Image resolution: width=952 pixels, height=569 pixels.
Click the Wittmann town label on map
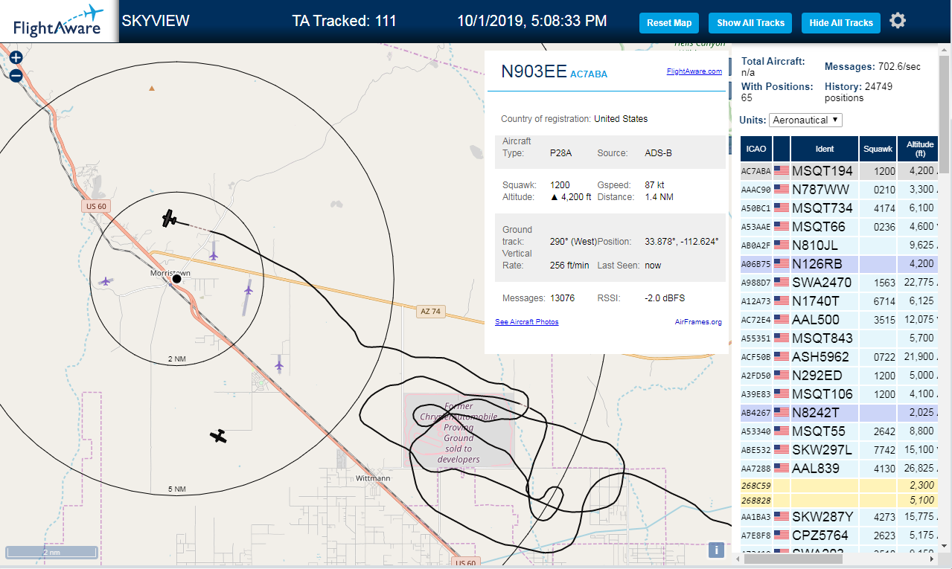[x=373, y=478]
